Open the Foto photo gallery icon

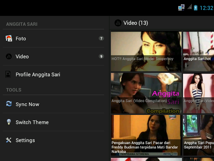pos(9,38)
